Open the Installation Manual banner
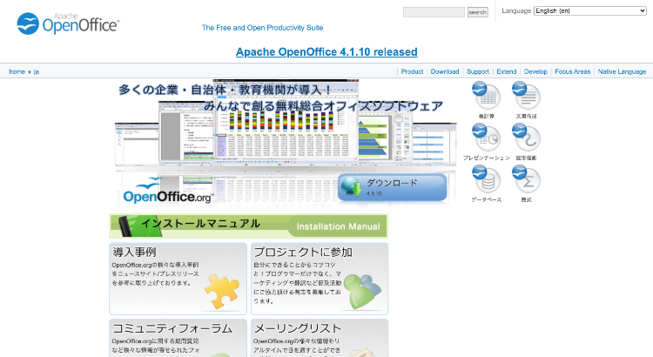653x357 pixels. click(249, 226)
